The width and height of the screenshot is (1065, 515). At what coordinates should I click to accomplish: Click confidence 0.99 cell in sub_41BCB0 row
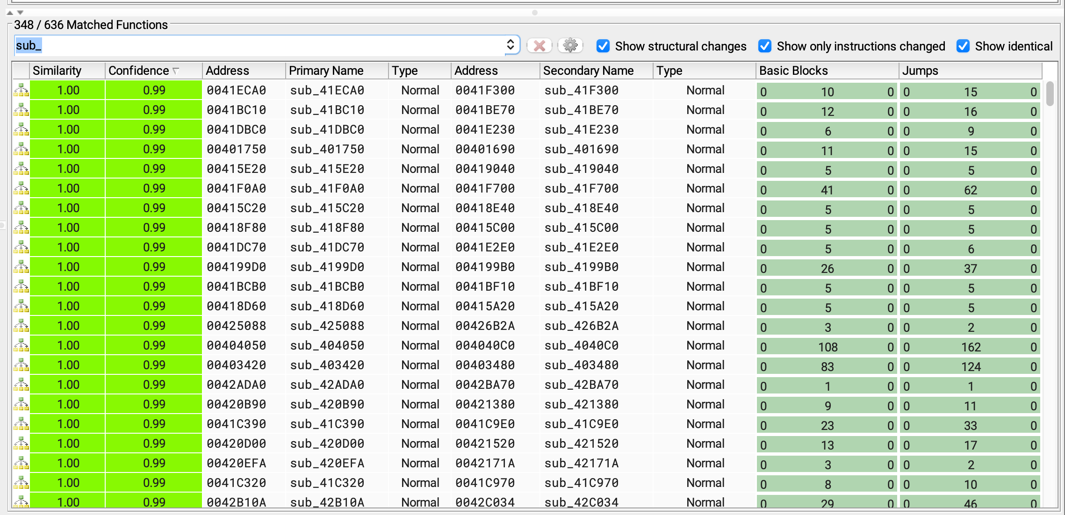point(154,286)
